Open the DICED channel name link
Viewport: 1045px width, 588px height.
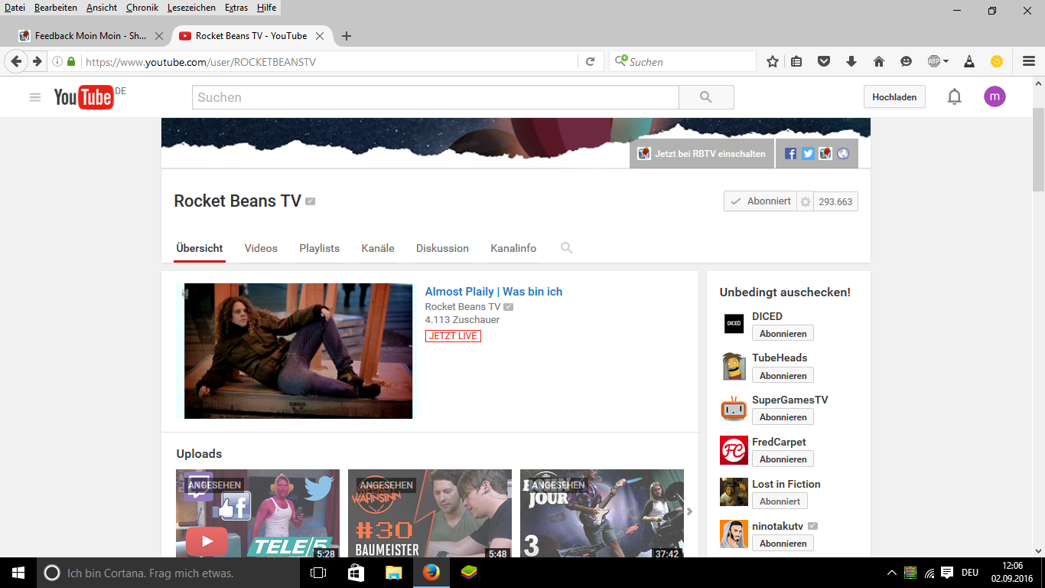pyautogui.click(x=767, y=316)
